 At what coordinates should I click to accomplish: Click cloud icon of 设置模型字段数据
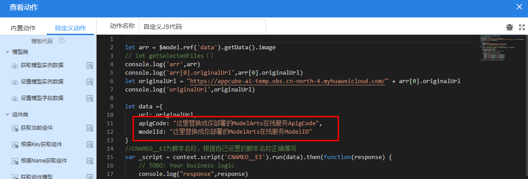(15, 99)
